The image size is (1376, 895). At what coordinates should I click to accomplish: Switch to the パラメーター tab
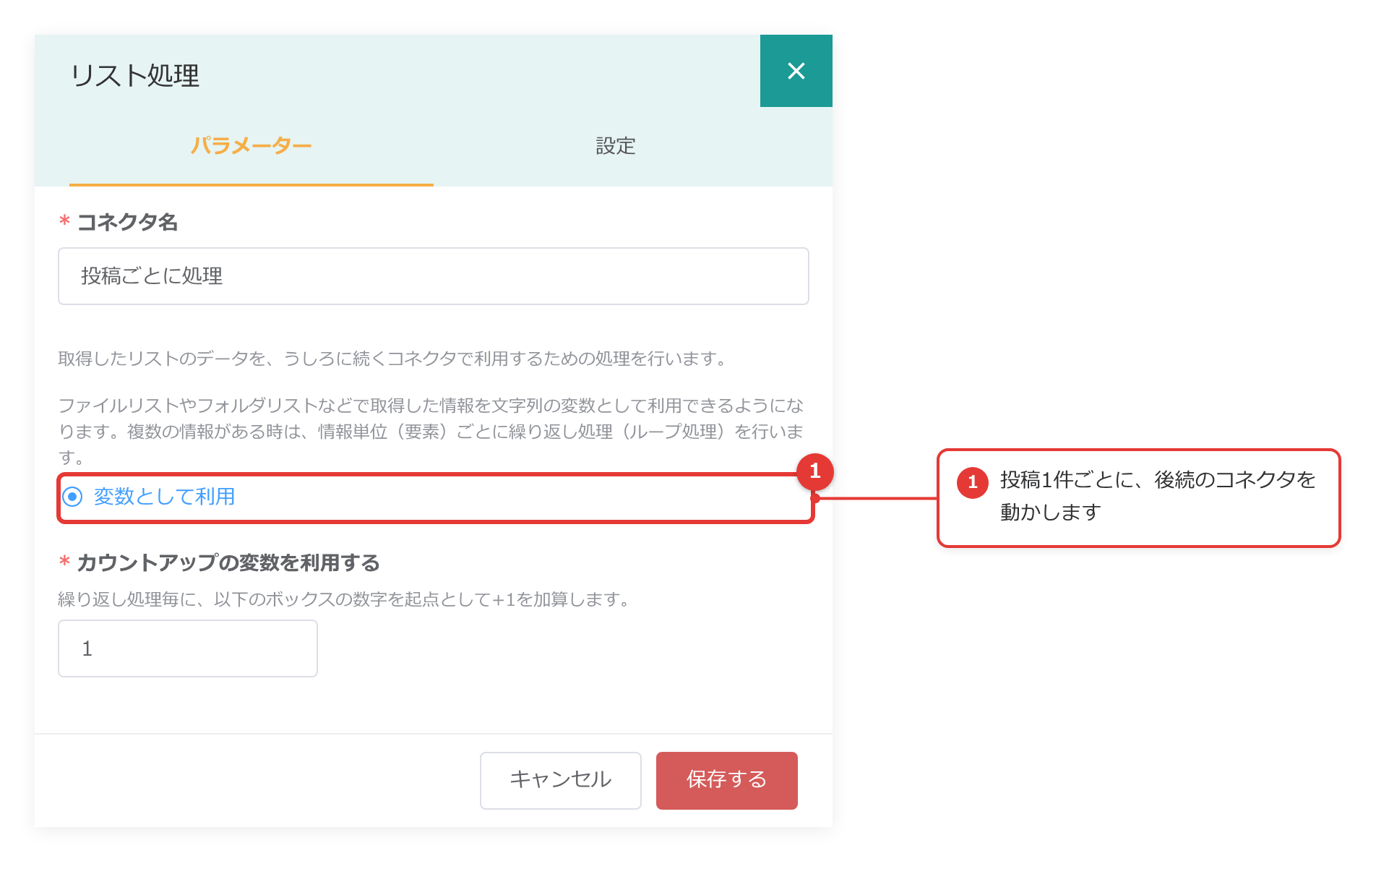(251, 146)
